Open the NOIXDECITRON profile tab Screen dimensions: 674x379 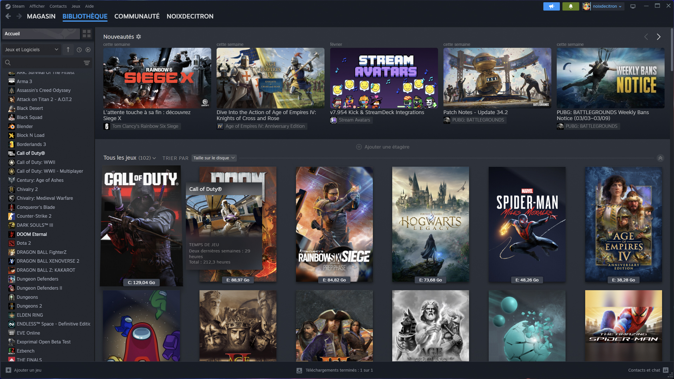click(x=190, y=16)
